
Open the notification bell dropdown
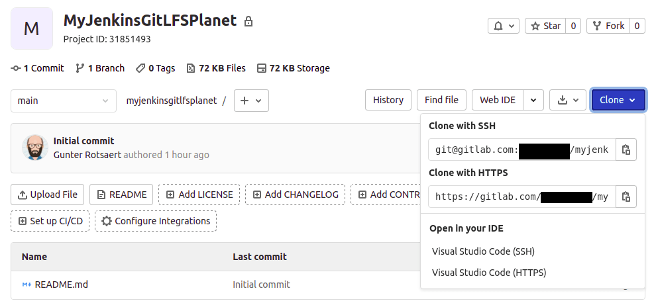coord(504,26)
